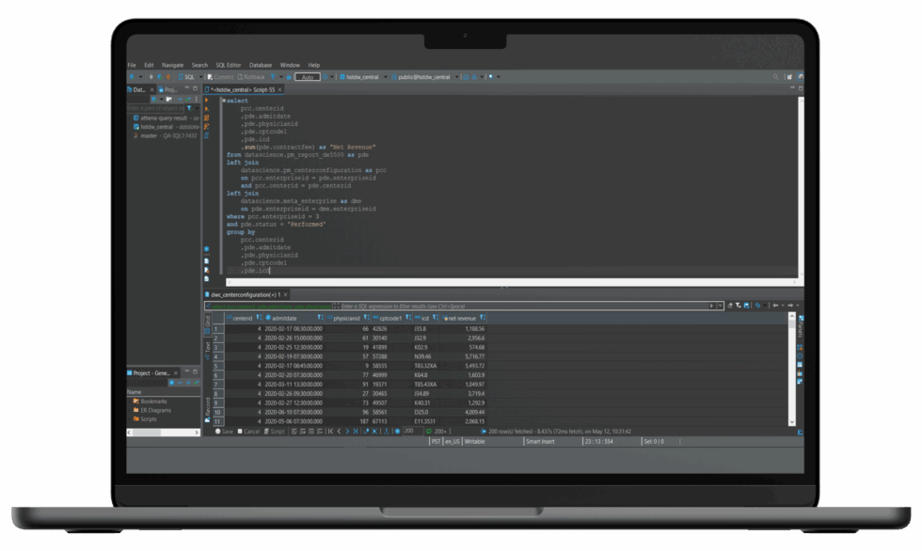Sort by net revenue column sort icon
The image size is (922, 551).
tap(482, 318)
